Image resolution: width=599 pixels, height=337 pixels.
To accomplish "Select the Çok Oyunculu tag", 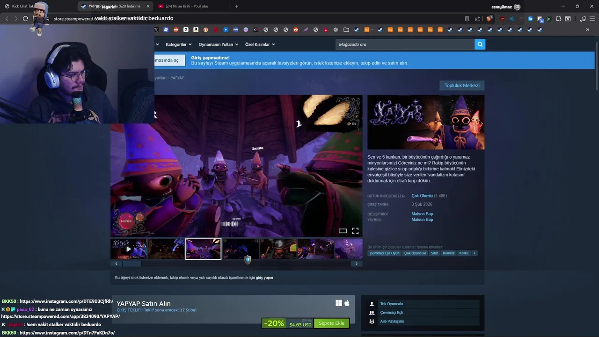I will point(415,253).
